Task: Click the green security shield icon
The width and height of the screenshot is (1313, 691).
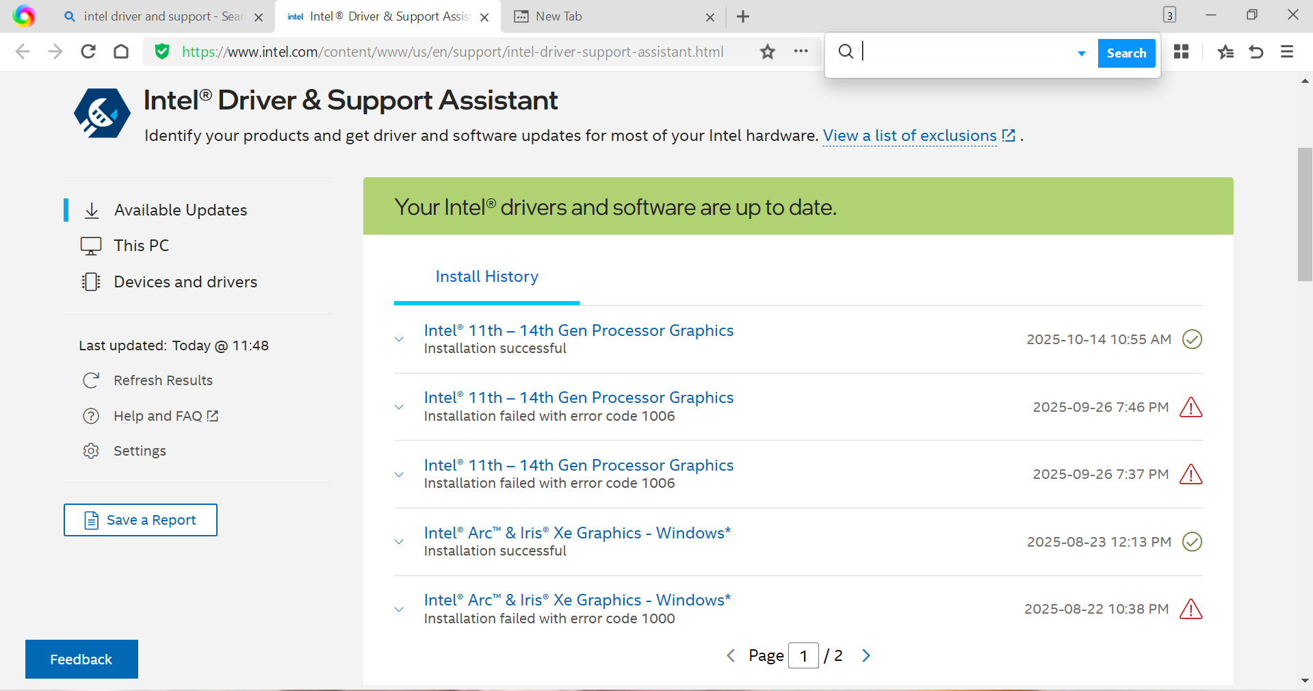Action: pos(162,51)
